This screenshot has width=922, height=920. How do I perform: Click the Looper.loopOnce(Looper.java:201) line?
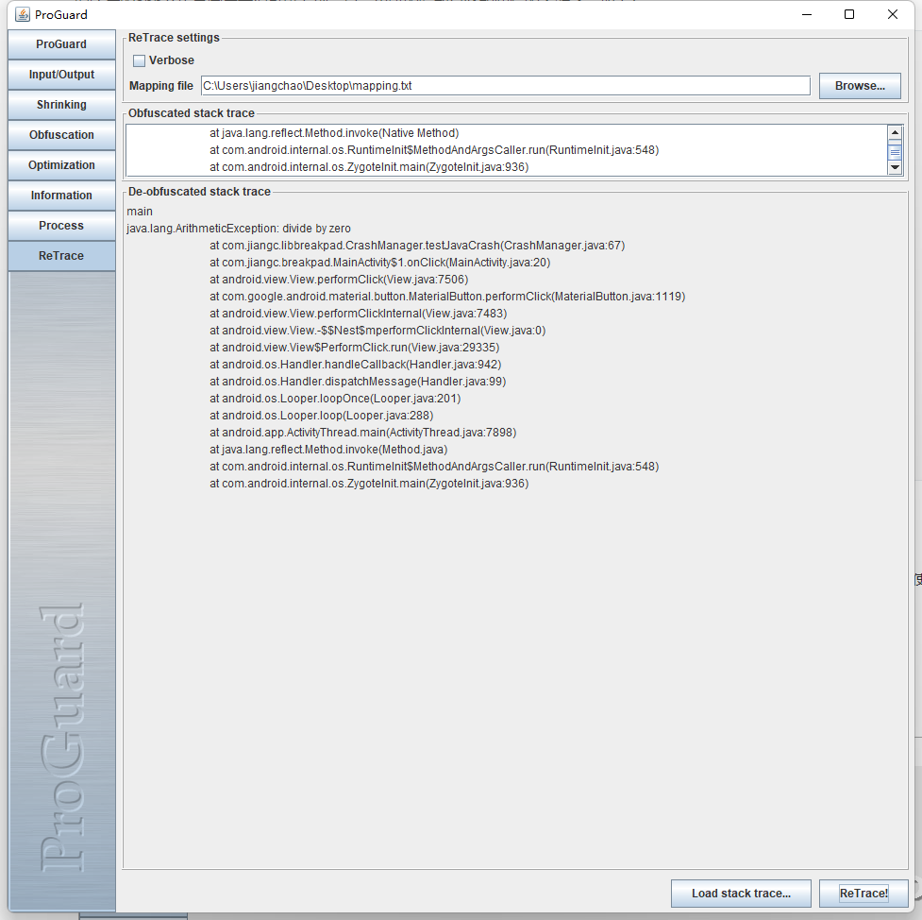(335, 399)
